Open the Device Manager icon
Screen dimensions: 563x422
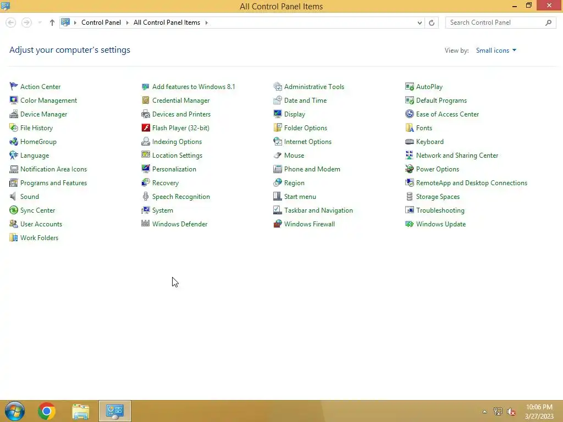14,114
